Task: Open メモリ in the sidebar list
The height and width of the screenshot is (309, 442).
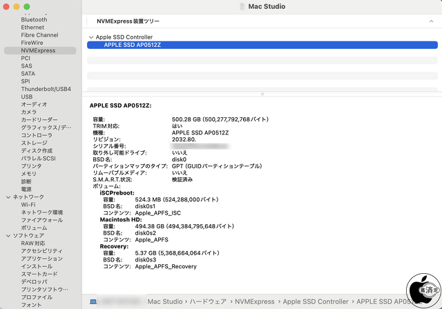Action: point(28,174)
